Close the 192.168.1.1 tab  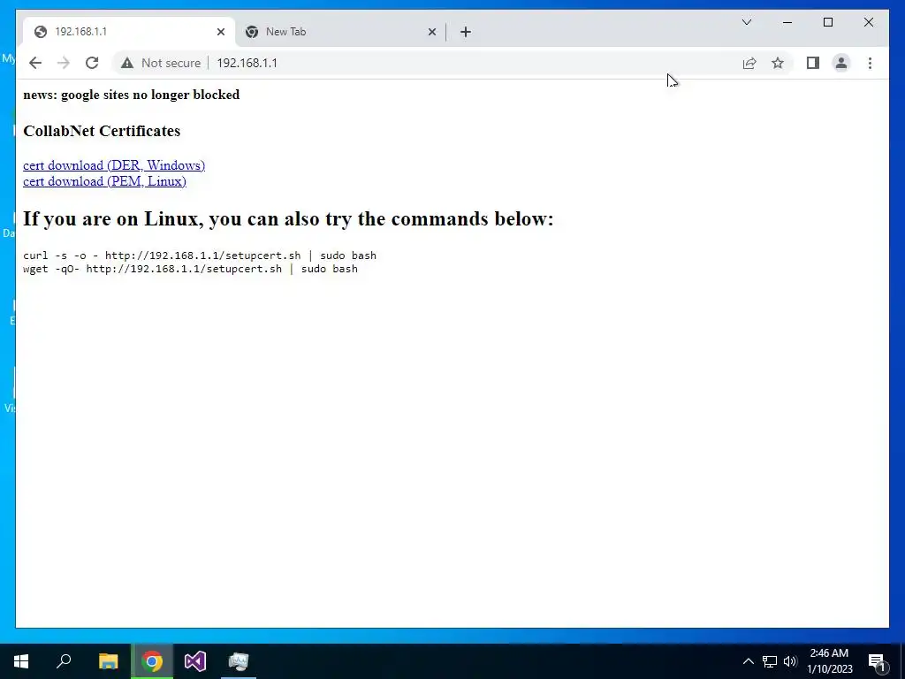coord(220,32)
